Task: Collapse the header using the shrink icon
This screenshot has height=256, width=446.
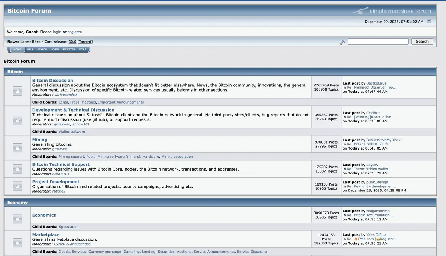Action: pos(429,21)
